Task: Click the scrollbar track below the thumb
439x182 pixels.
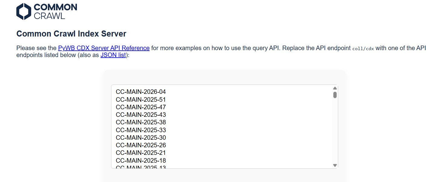Action: coord(335,133)
